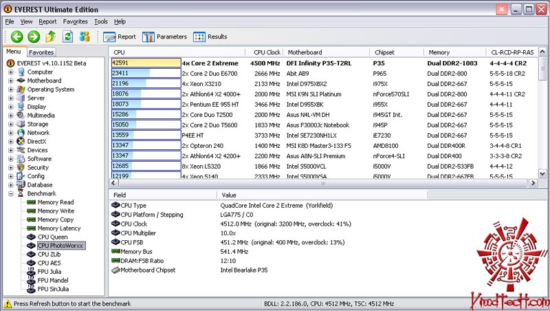The height and width of the screenshot is (311, 550).
Task: Click the Database icon in tree
Action: (21, 184)
